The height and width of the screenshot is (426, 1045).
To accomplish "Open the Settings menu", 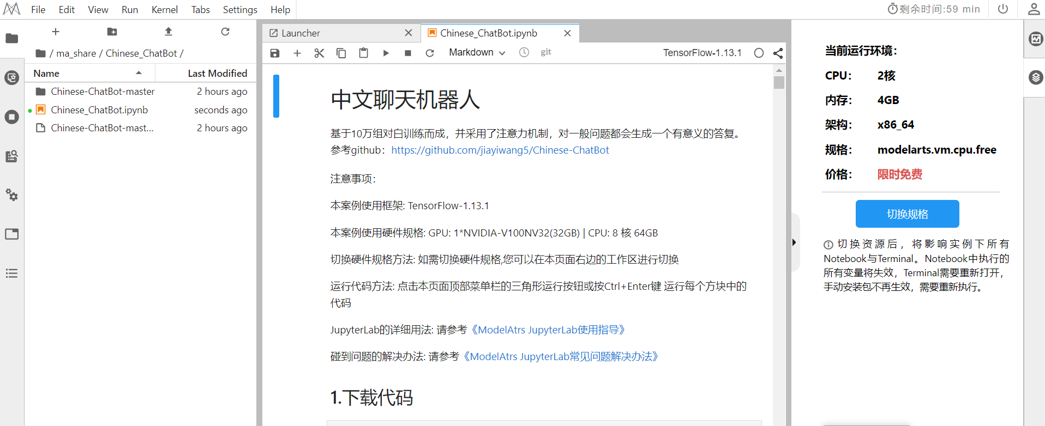I will click(240, 9).
